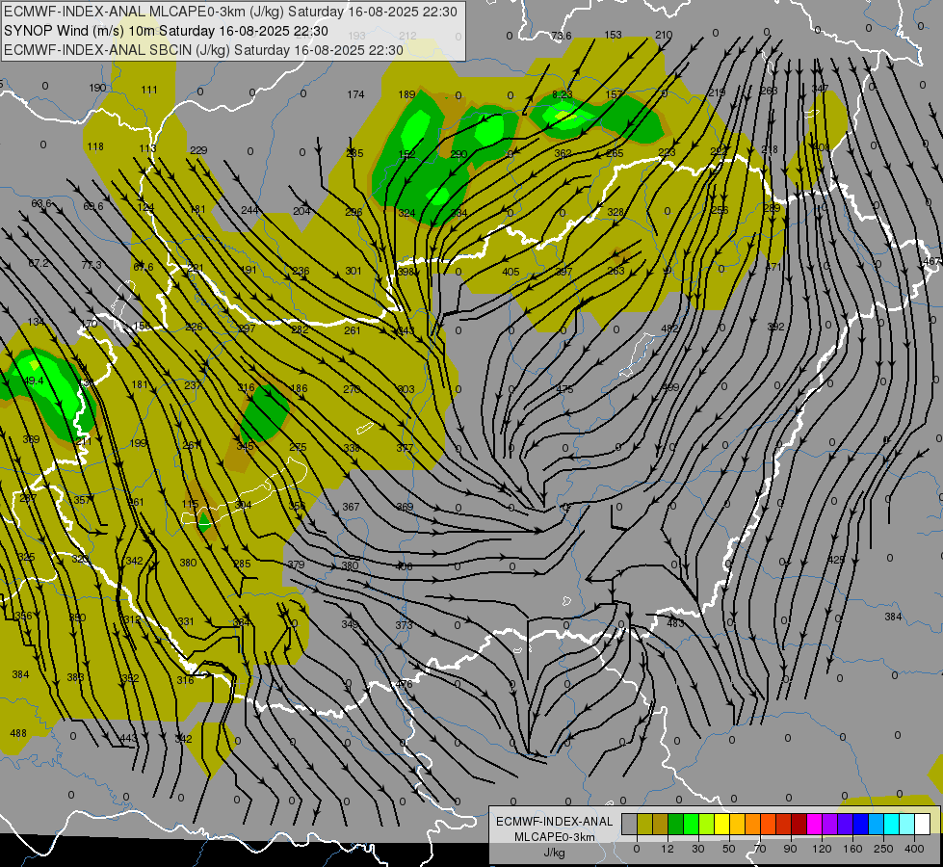
Task: Click the map value 67.2
Action: coord(39,263)
